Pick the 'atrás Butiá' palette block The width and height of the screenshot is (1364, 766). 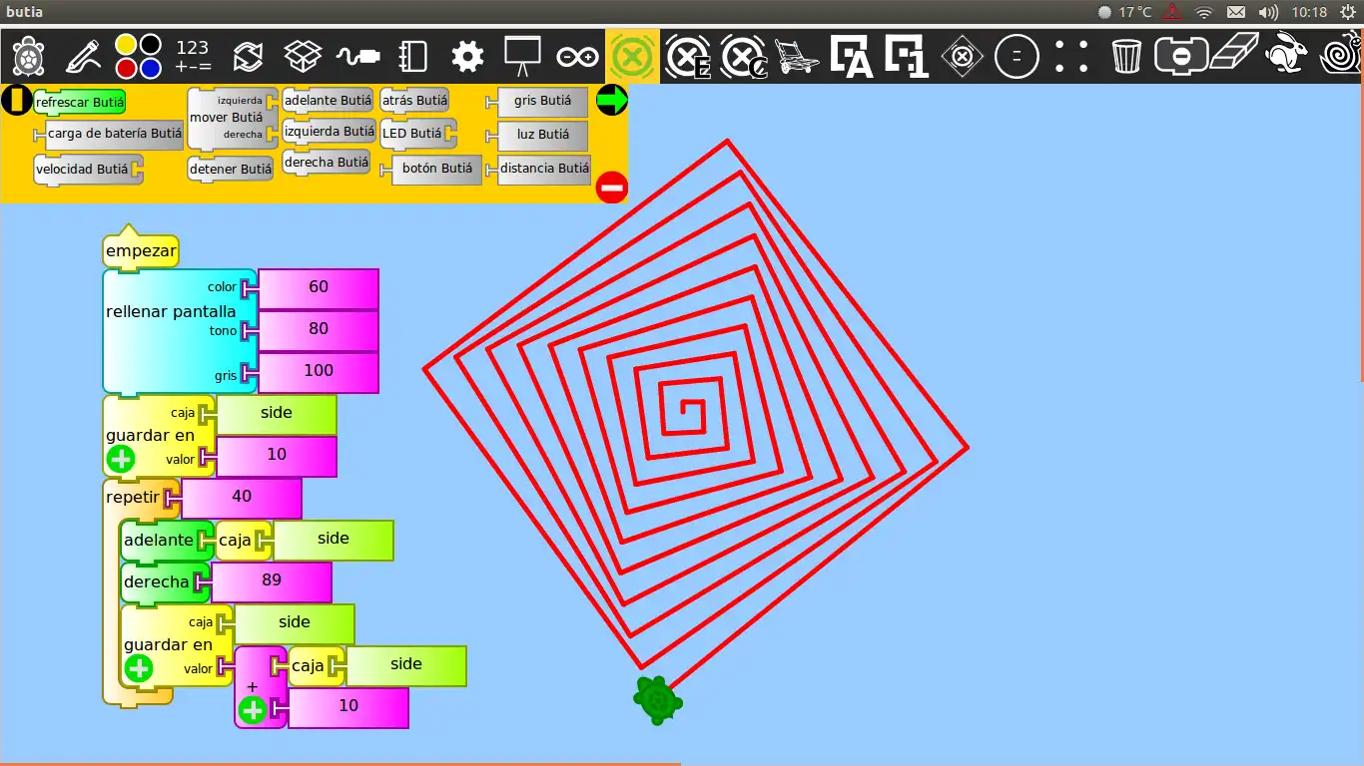[x=414, y=101]
